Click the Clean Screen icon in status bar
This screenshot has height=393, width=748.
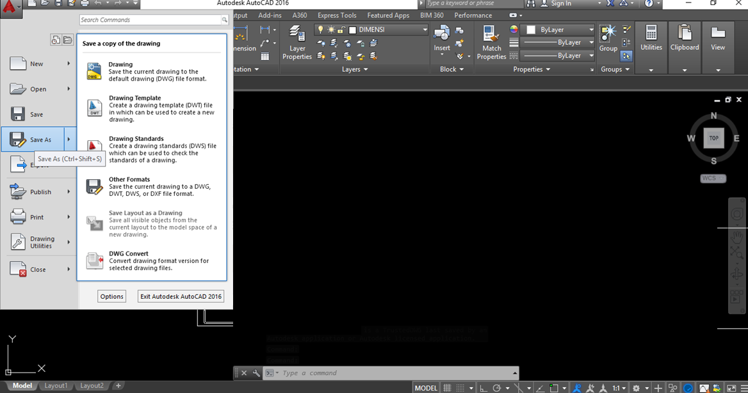tap(731, 388)
